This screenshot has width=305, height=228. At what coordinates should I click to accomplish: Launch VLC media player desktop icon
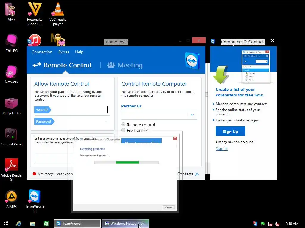[x=58, y=14]
